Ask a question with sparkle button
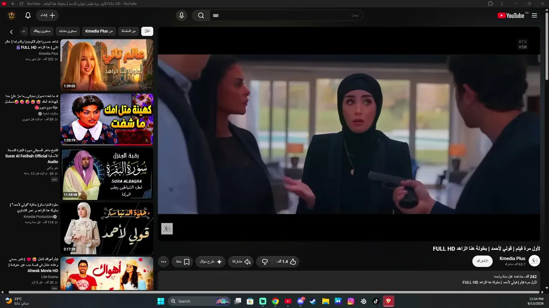Viewport: 549px width, 308px height. [211, 261]
